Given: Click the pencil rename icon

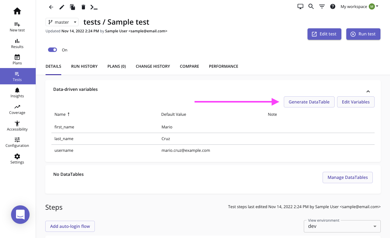Looking at the screenshot, I should tap(62, 7).
